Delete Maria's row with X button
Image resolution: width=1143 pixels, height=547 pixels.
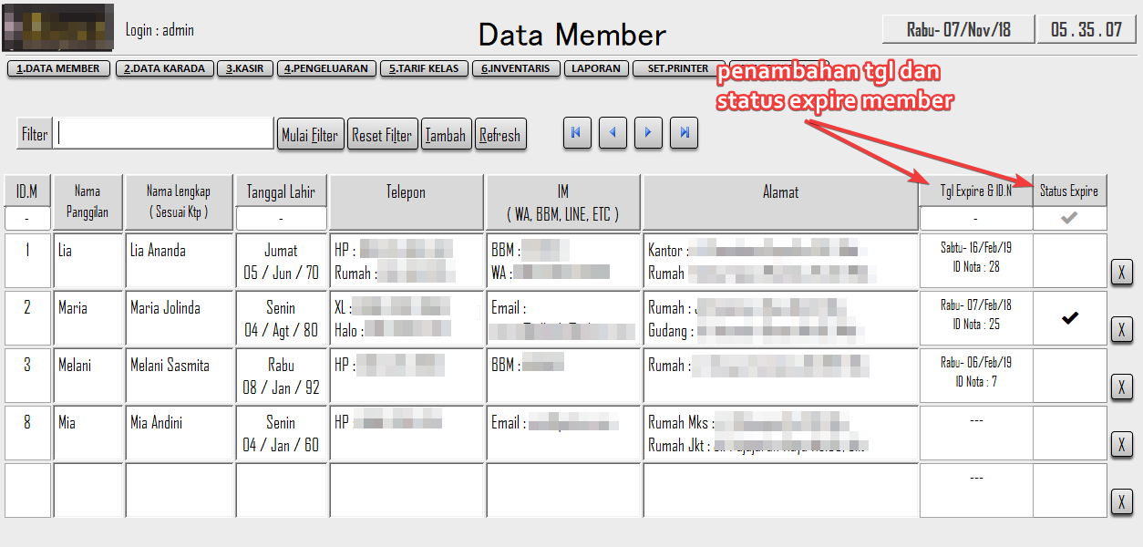[x=1121, y=329]
